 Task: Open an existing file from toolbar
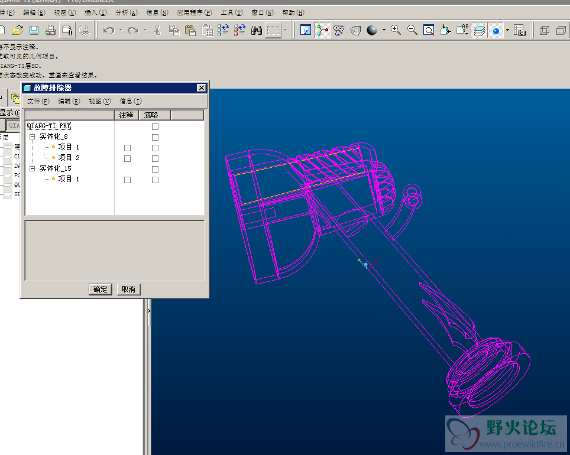point(17,30)
